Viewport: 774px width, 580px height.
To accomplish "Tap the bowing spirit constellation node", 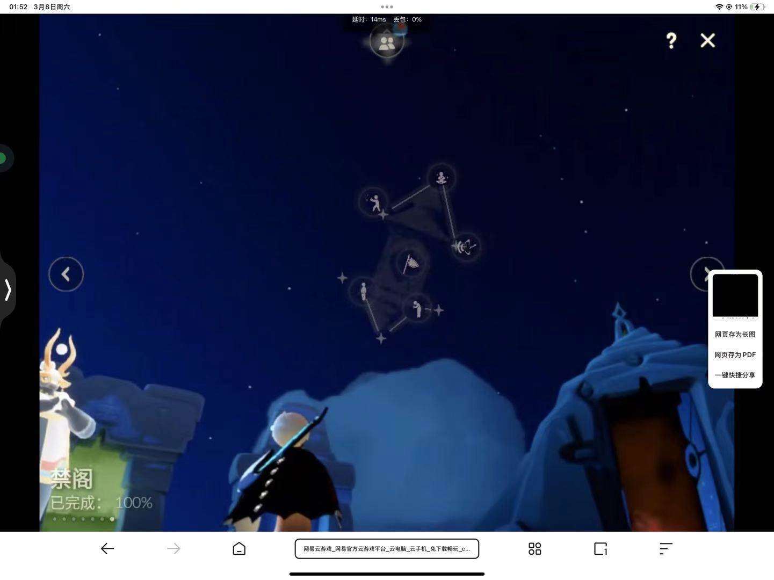I will 417,308.
